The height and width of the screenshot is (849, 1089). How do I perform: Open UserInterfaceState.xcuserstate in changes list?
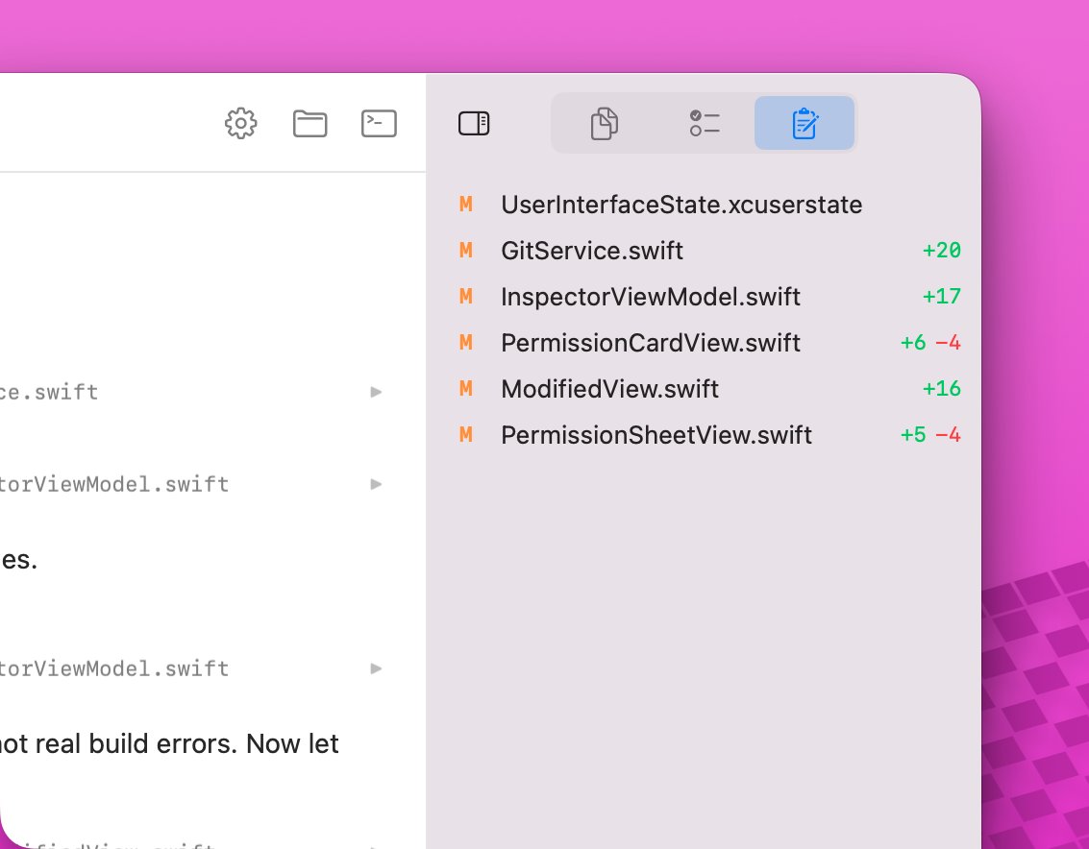(x=709, y=205)
